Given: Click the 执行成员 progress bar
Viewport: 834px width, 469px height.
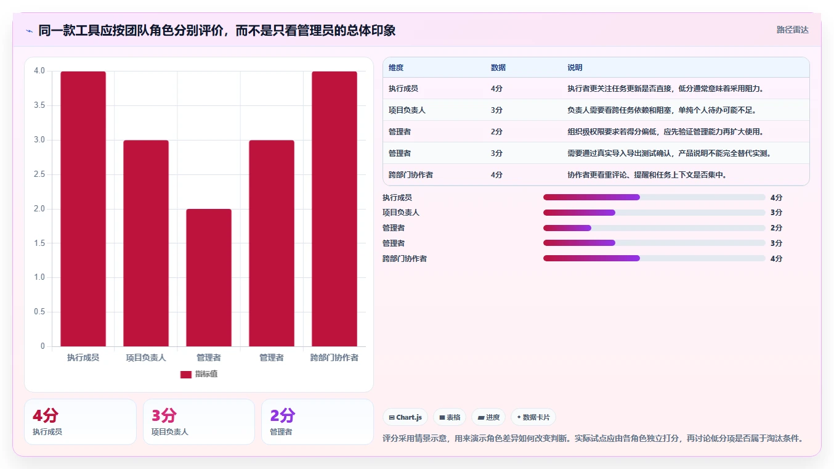Looking at the screenshot, I should pyautogui.click(x=654, y=197).
